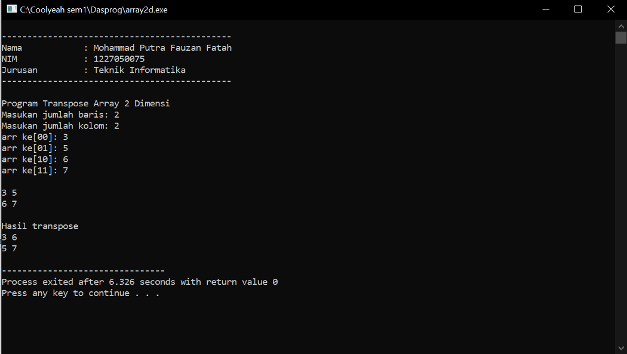Click the Masukan jumlah kolom prompt
The width and height of the screenshot is (627, 354).
click(60, 125)
